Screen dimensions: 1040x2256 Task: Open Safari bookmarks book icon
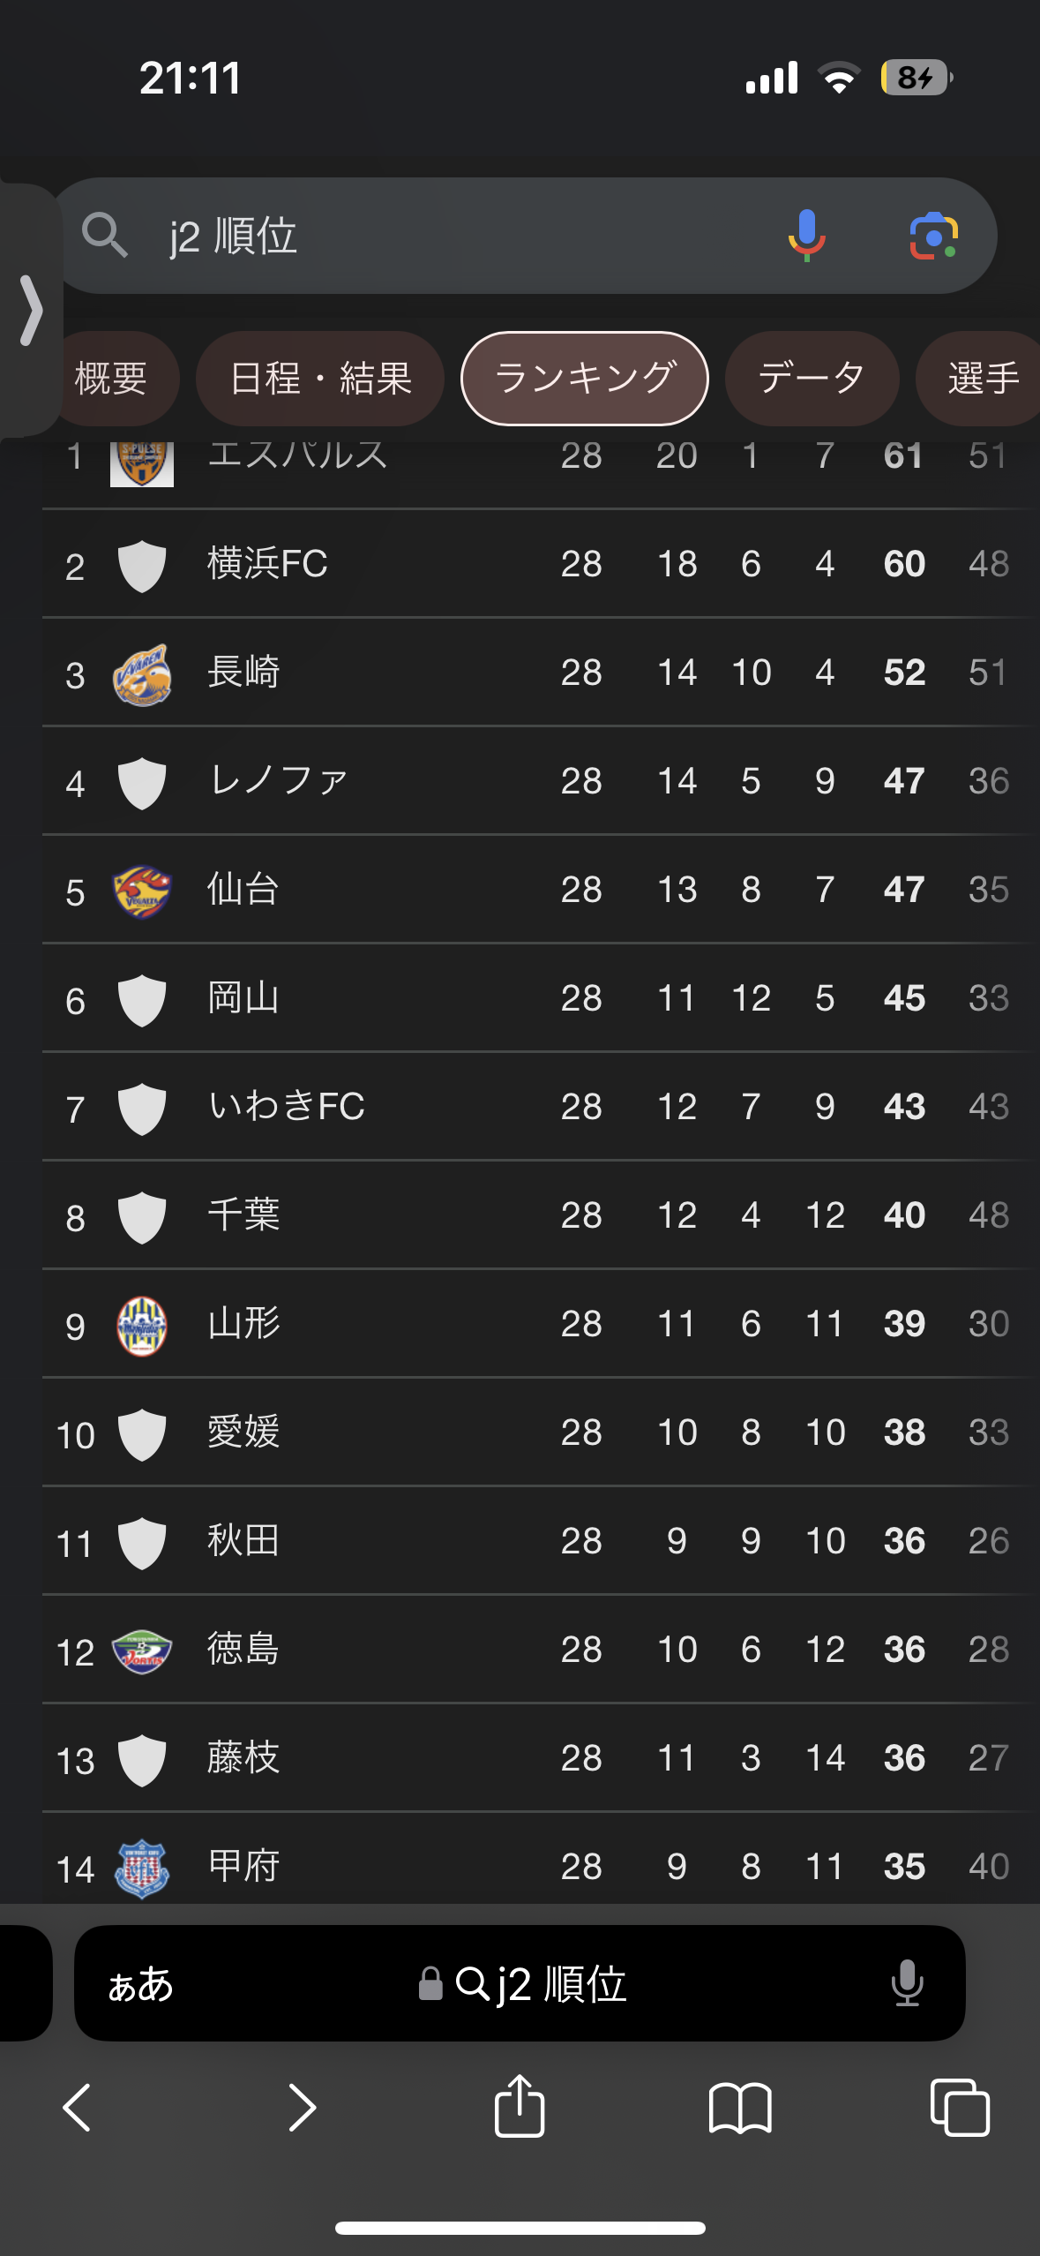click(740, 2108)
